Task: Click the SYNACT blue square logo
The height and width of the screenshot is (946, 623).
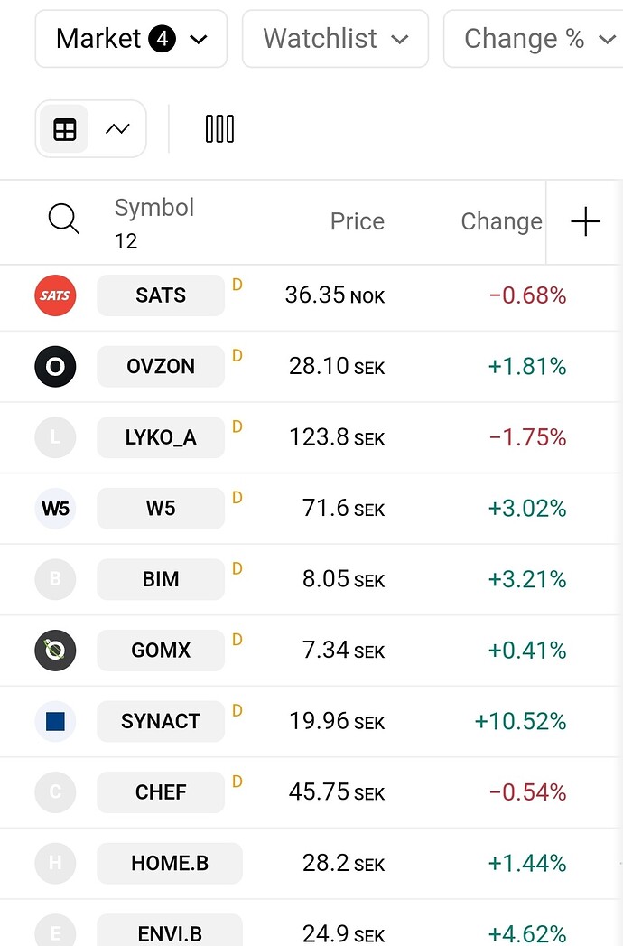Action: point(55,721)
